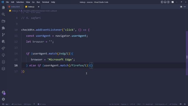
Task: Open the Accounts menu icon
Action: [3, 92]
